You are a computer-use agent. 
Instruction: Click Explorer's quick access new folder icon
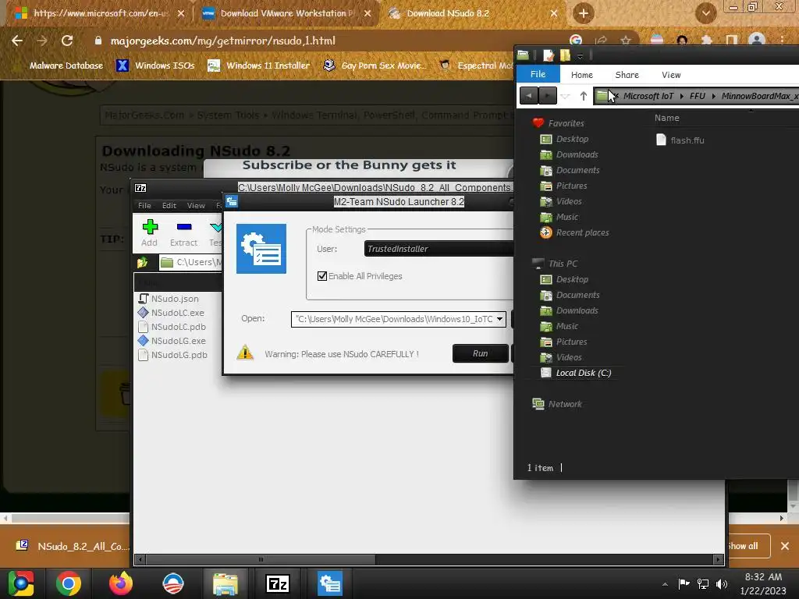565,55
